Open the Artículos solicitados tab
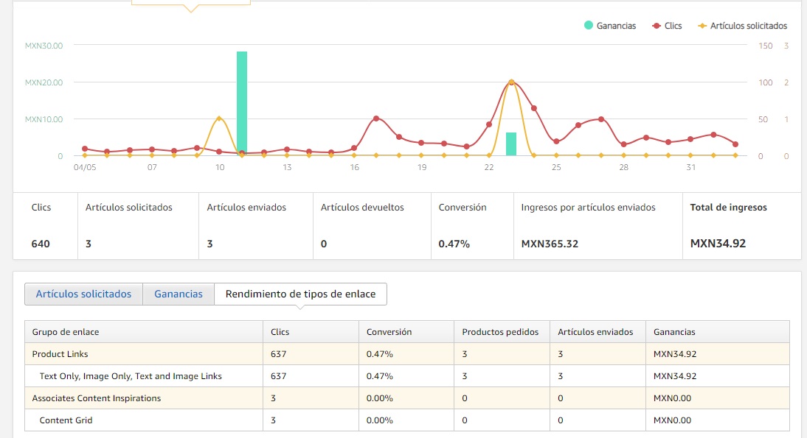 tap(83, 294)
